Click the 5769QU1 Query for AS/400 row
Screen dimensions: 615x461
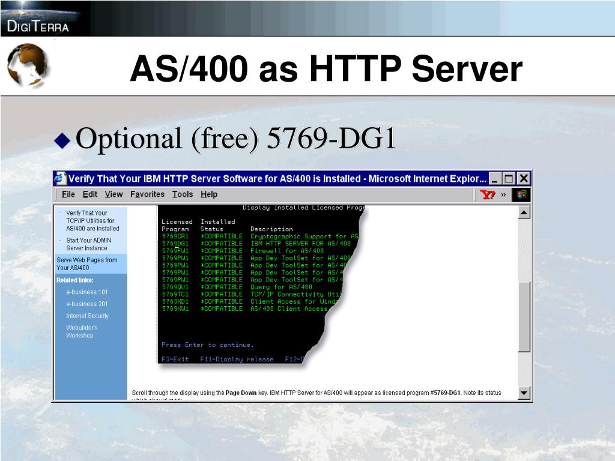coord(237,287)
